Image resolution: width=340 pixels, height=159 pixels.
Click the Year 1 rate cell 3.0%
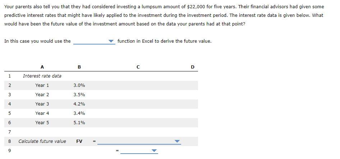point(79,85)
